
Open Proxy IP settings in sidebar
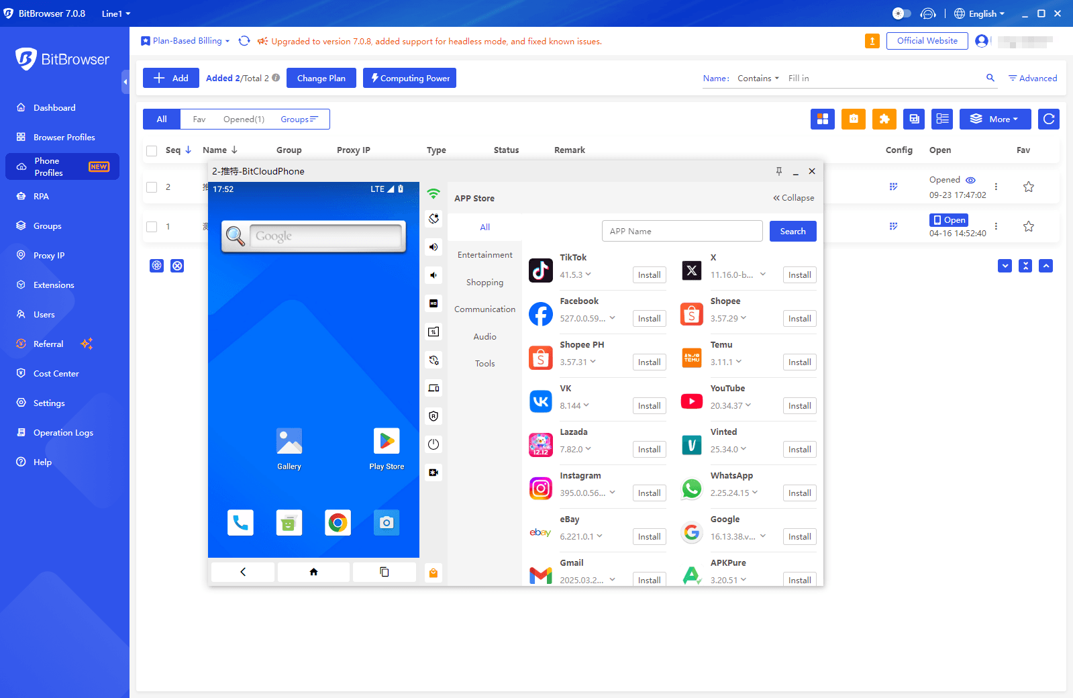(49, 255)
